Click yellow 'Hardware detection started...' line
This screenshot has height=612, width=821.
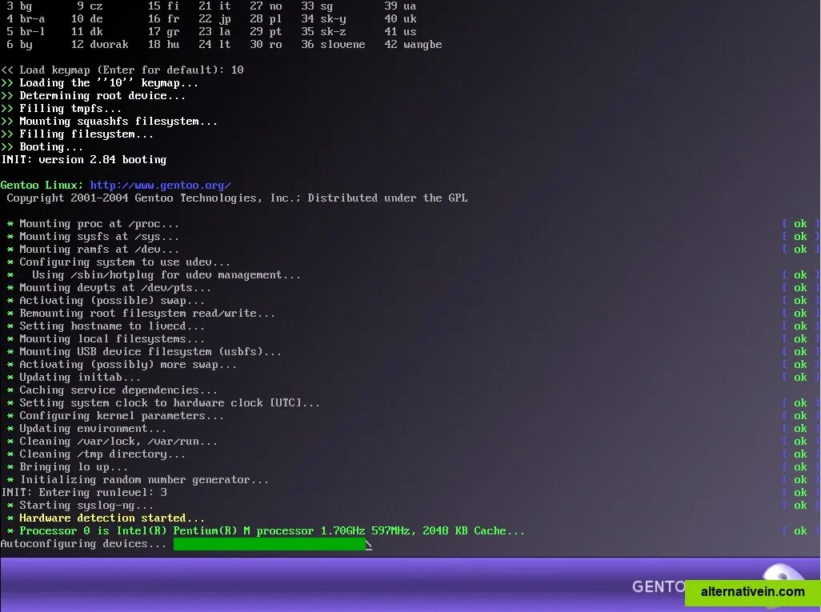pos(106,518)
